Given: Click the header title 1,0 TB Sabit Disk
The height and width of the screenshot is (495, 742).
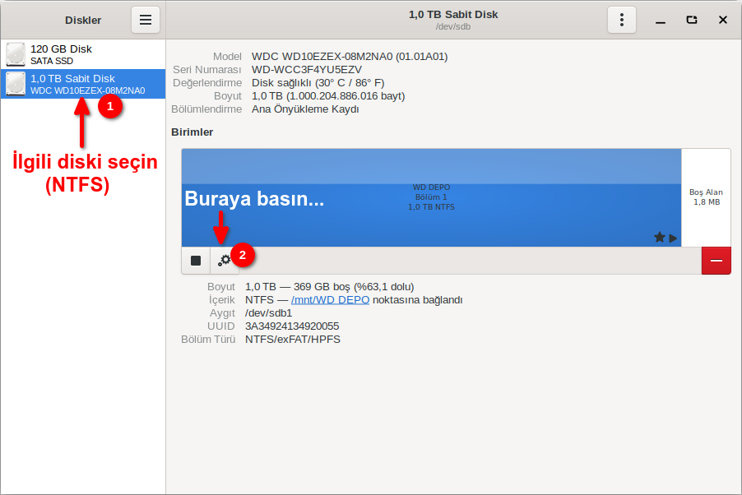Looking at the screenshot, I should coord(453,15).
